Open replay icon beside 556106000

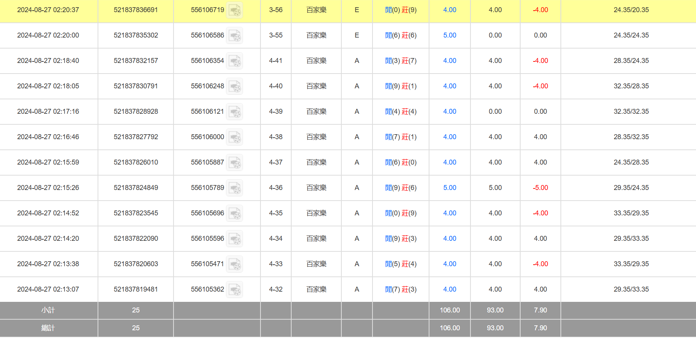pos(234,137)
